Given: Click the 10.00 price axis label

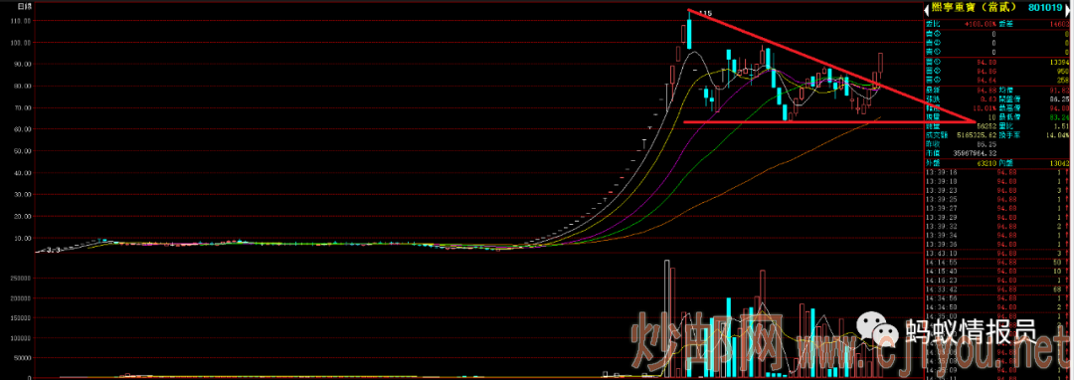Looking at the screenshot, I should 23,239.
